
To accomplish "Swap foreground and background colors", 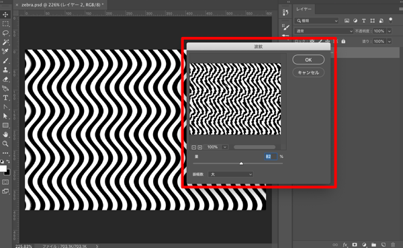I will (x=8, y=161).
